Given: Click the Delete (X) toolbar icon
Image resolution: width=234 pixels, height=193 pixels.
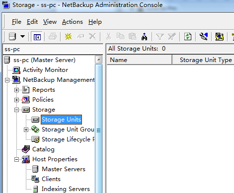Looking at the screenshot, I should (92, 36).
